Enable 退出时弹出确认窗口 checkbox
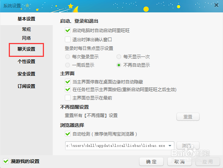223x168 pixels. tap(68, 39)
